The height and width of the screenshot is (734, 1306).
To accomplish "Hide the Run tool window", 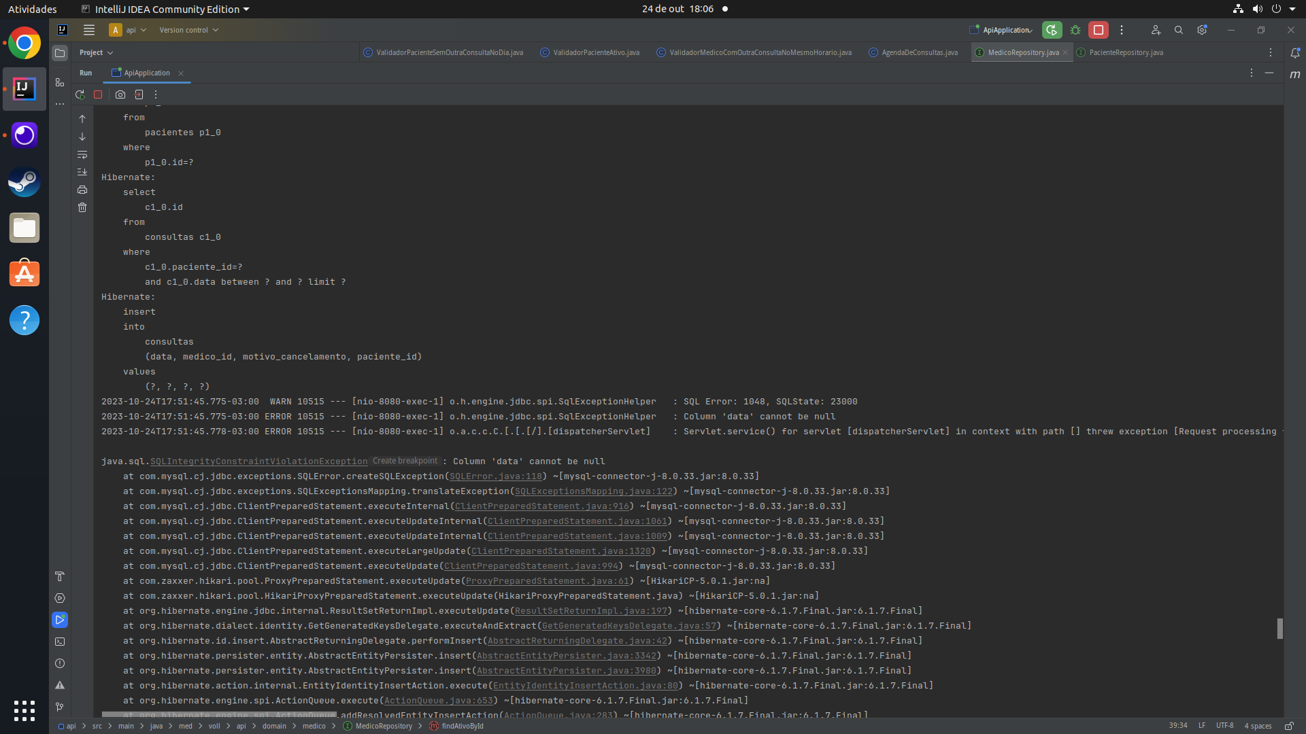I will click(1269, 73).
